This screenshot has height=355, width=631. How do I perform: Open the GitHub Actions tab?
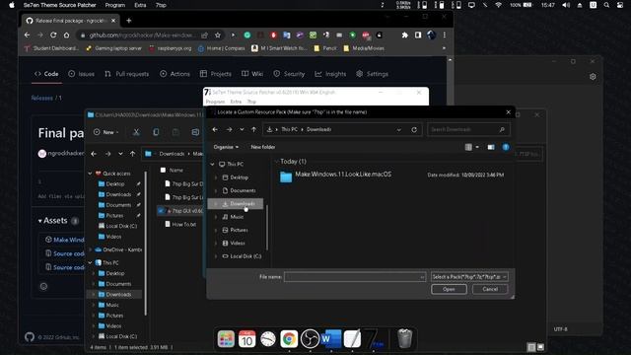[x=175, y=74]
